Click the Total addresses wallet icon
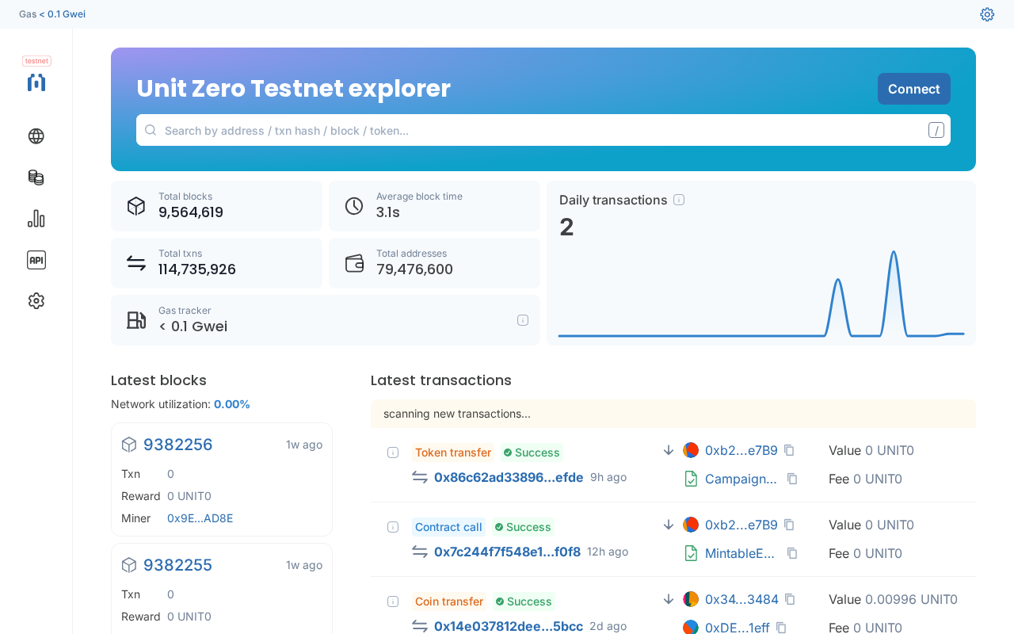The width and height of the screenshot is (1014, 634). [x=354, y=263]
